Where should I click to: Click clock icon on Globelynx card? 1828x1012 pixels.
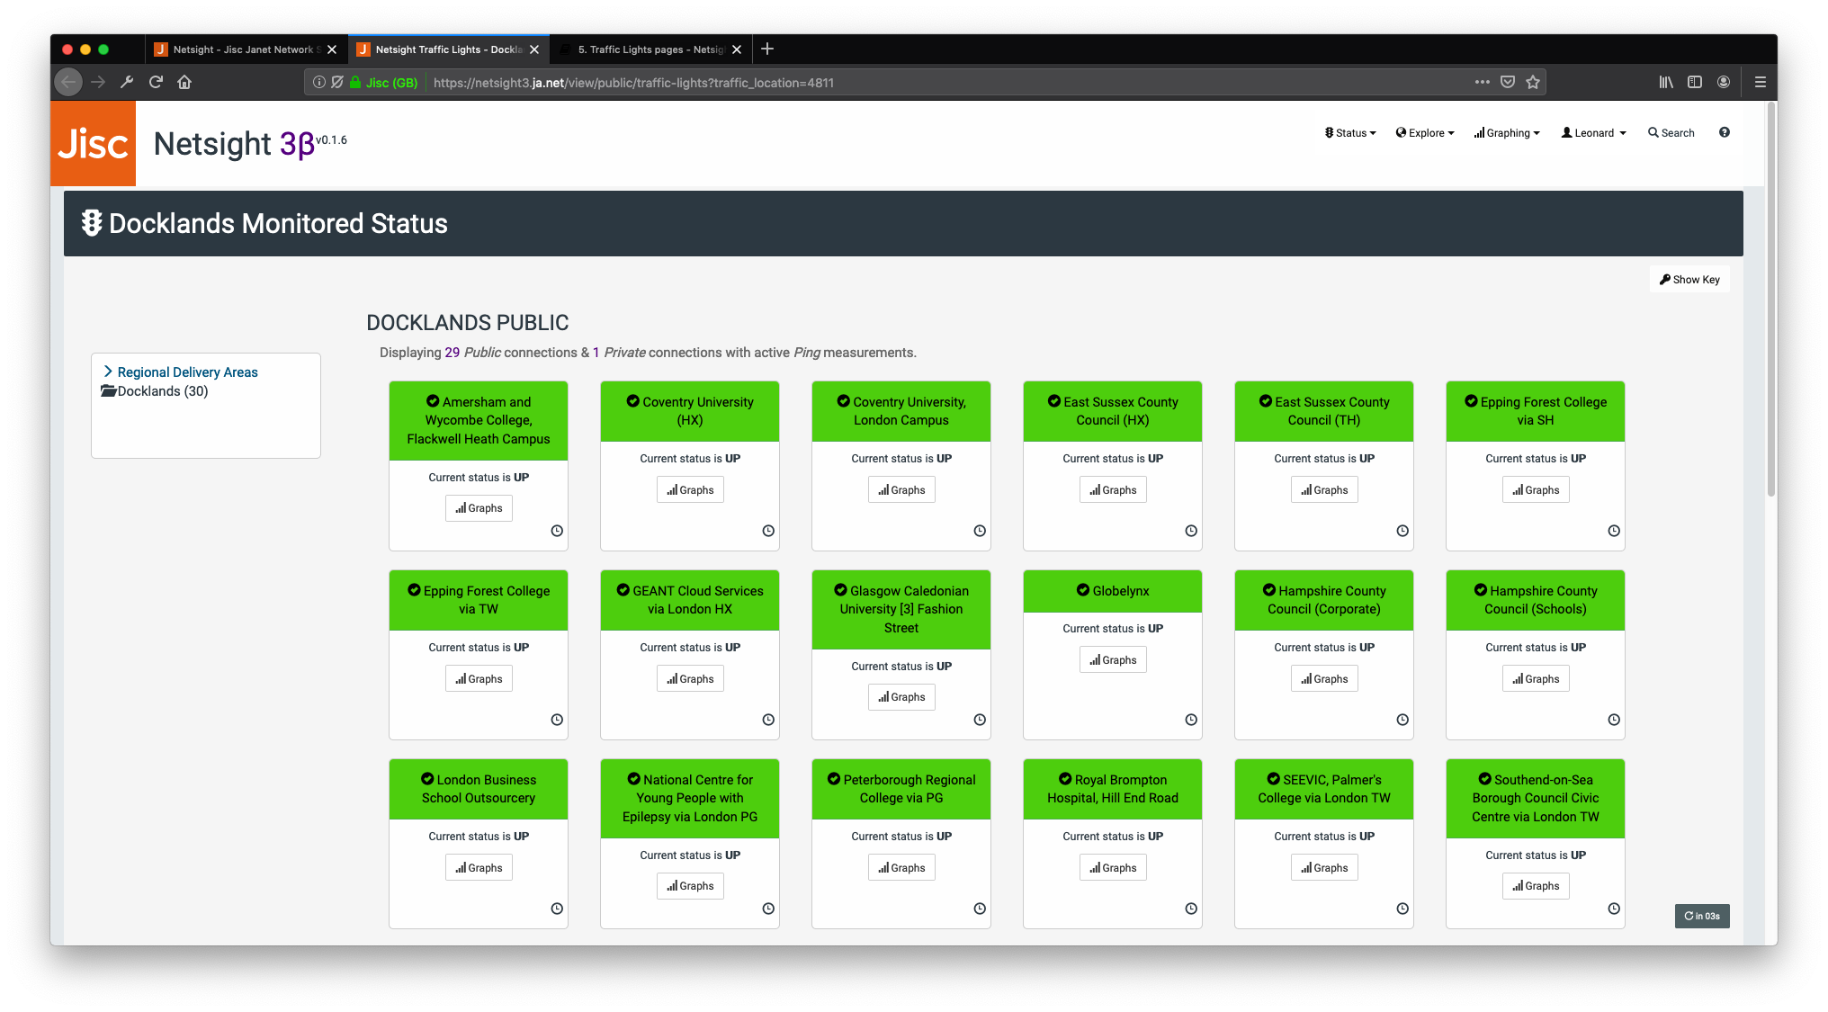click(x=1191, y=720)
